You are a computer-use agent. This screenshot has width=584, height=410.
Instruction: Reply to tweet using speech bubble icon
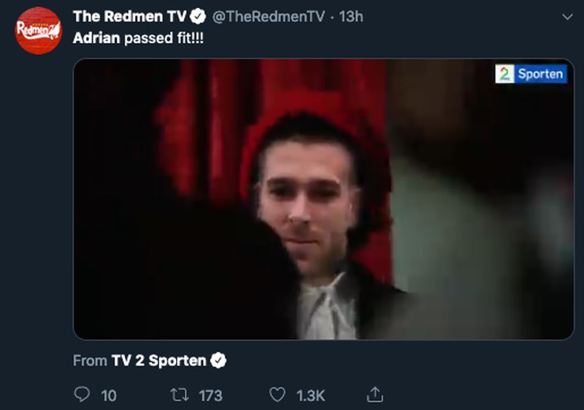tap(82, 395)
